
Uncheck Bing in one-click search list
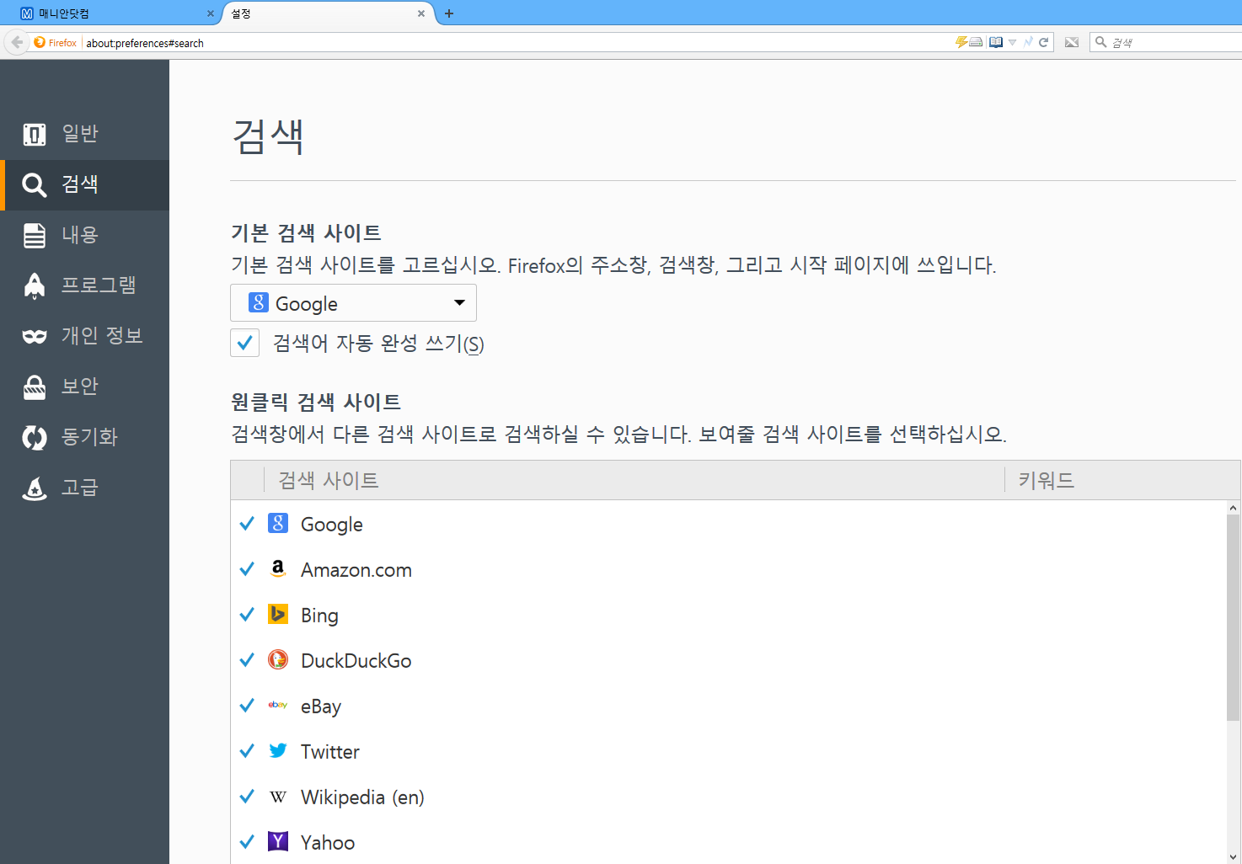click(247, 615)
